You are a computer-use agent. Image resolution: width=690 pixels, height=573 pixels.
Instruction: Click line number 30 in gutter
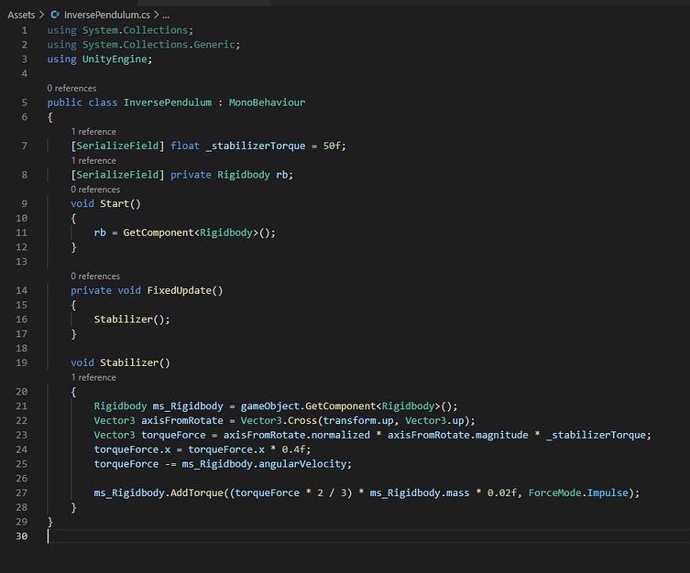(22, 536)
